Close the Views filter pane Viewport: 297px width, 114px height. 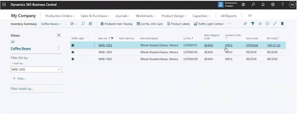pos(59,35)
